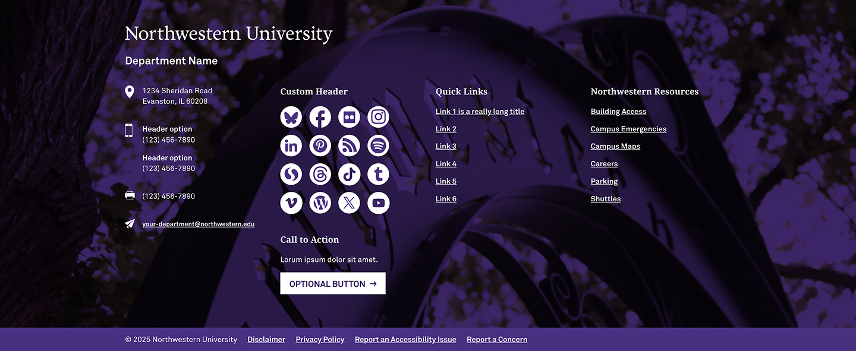
Task: Select the RSS feed icon
Action: [349, 146]
